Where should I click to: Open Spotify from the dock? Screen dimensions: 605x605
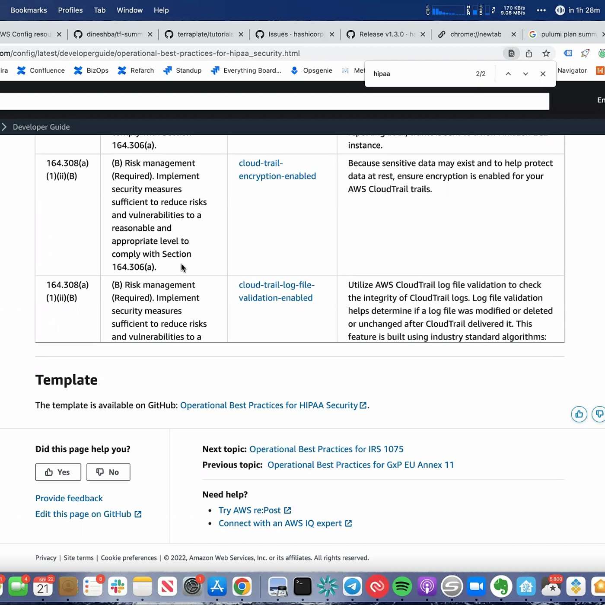click(402, 586)
